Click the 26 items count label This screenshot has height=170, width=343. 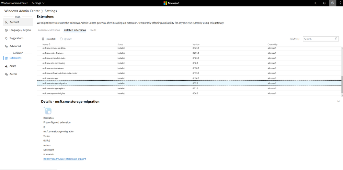tap(294, 39)
